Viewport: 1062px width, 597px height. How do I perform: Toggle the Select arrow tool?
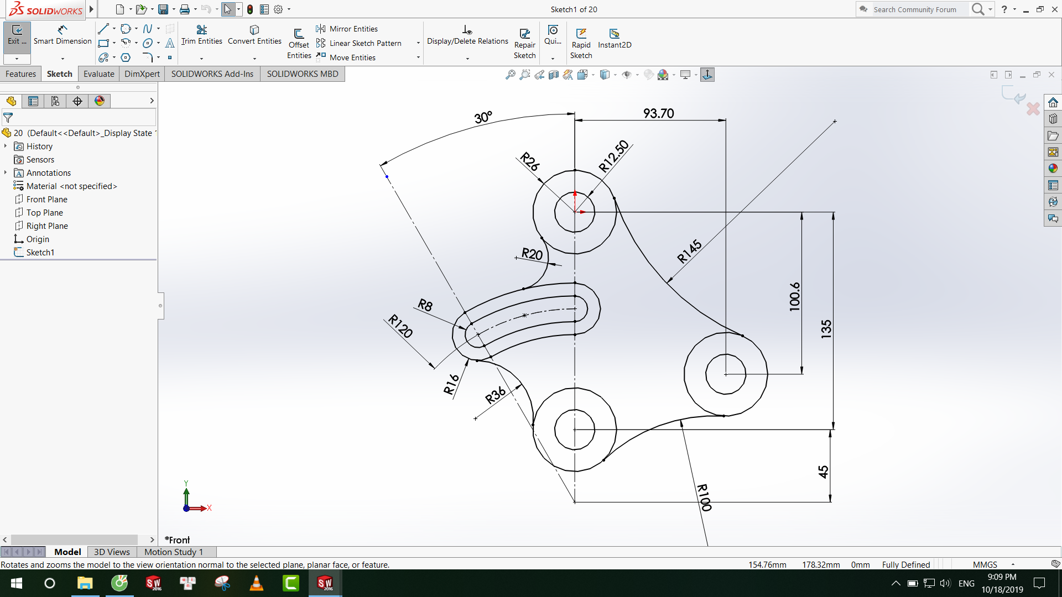pos(228,9)
